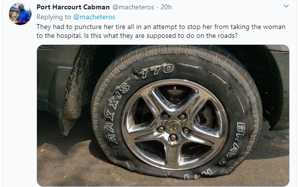
Task: Follow the blue @macheteros Replying to link
Action: [94, 17]
